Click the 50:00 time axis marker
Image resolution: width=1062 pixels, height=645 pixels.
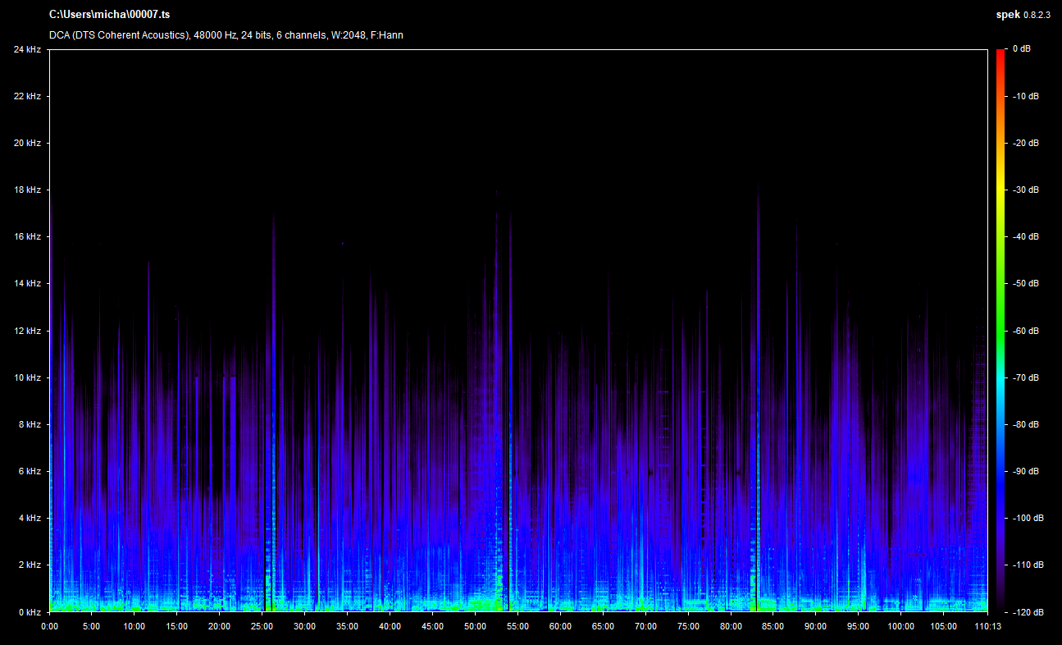coord(475,626)
